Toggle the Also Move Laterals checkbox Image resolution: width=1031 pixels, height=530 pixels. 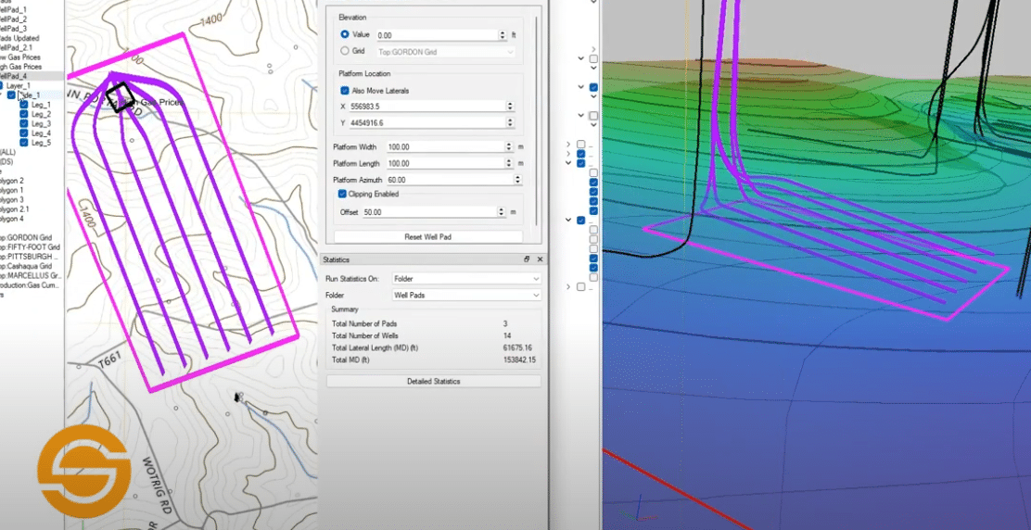click(x=345, y=91)
